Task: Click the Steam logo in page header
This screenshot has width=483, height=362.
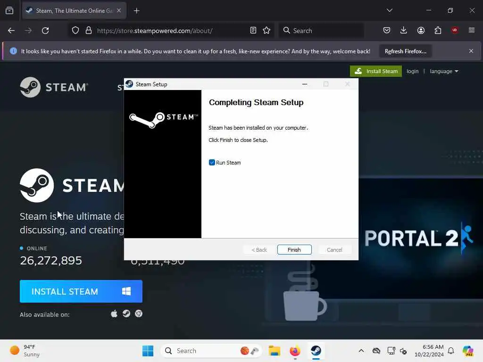Action: [54, 87]
